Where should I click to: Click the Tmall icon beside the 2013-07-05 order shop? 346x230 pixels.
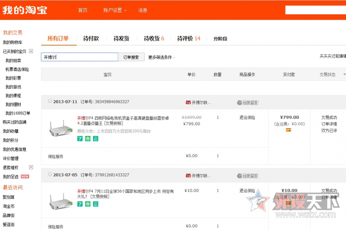pos(188,176)
